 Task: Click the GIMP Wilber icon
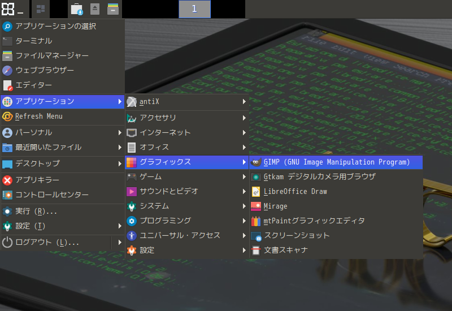click(x=256, y=162)
